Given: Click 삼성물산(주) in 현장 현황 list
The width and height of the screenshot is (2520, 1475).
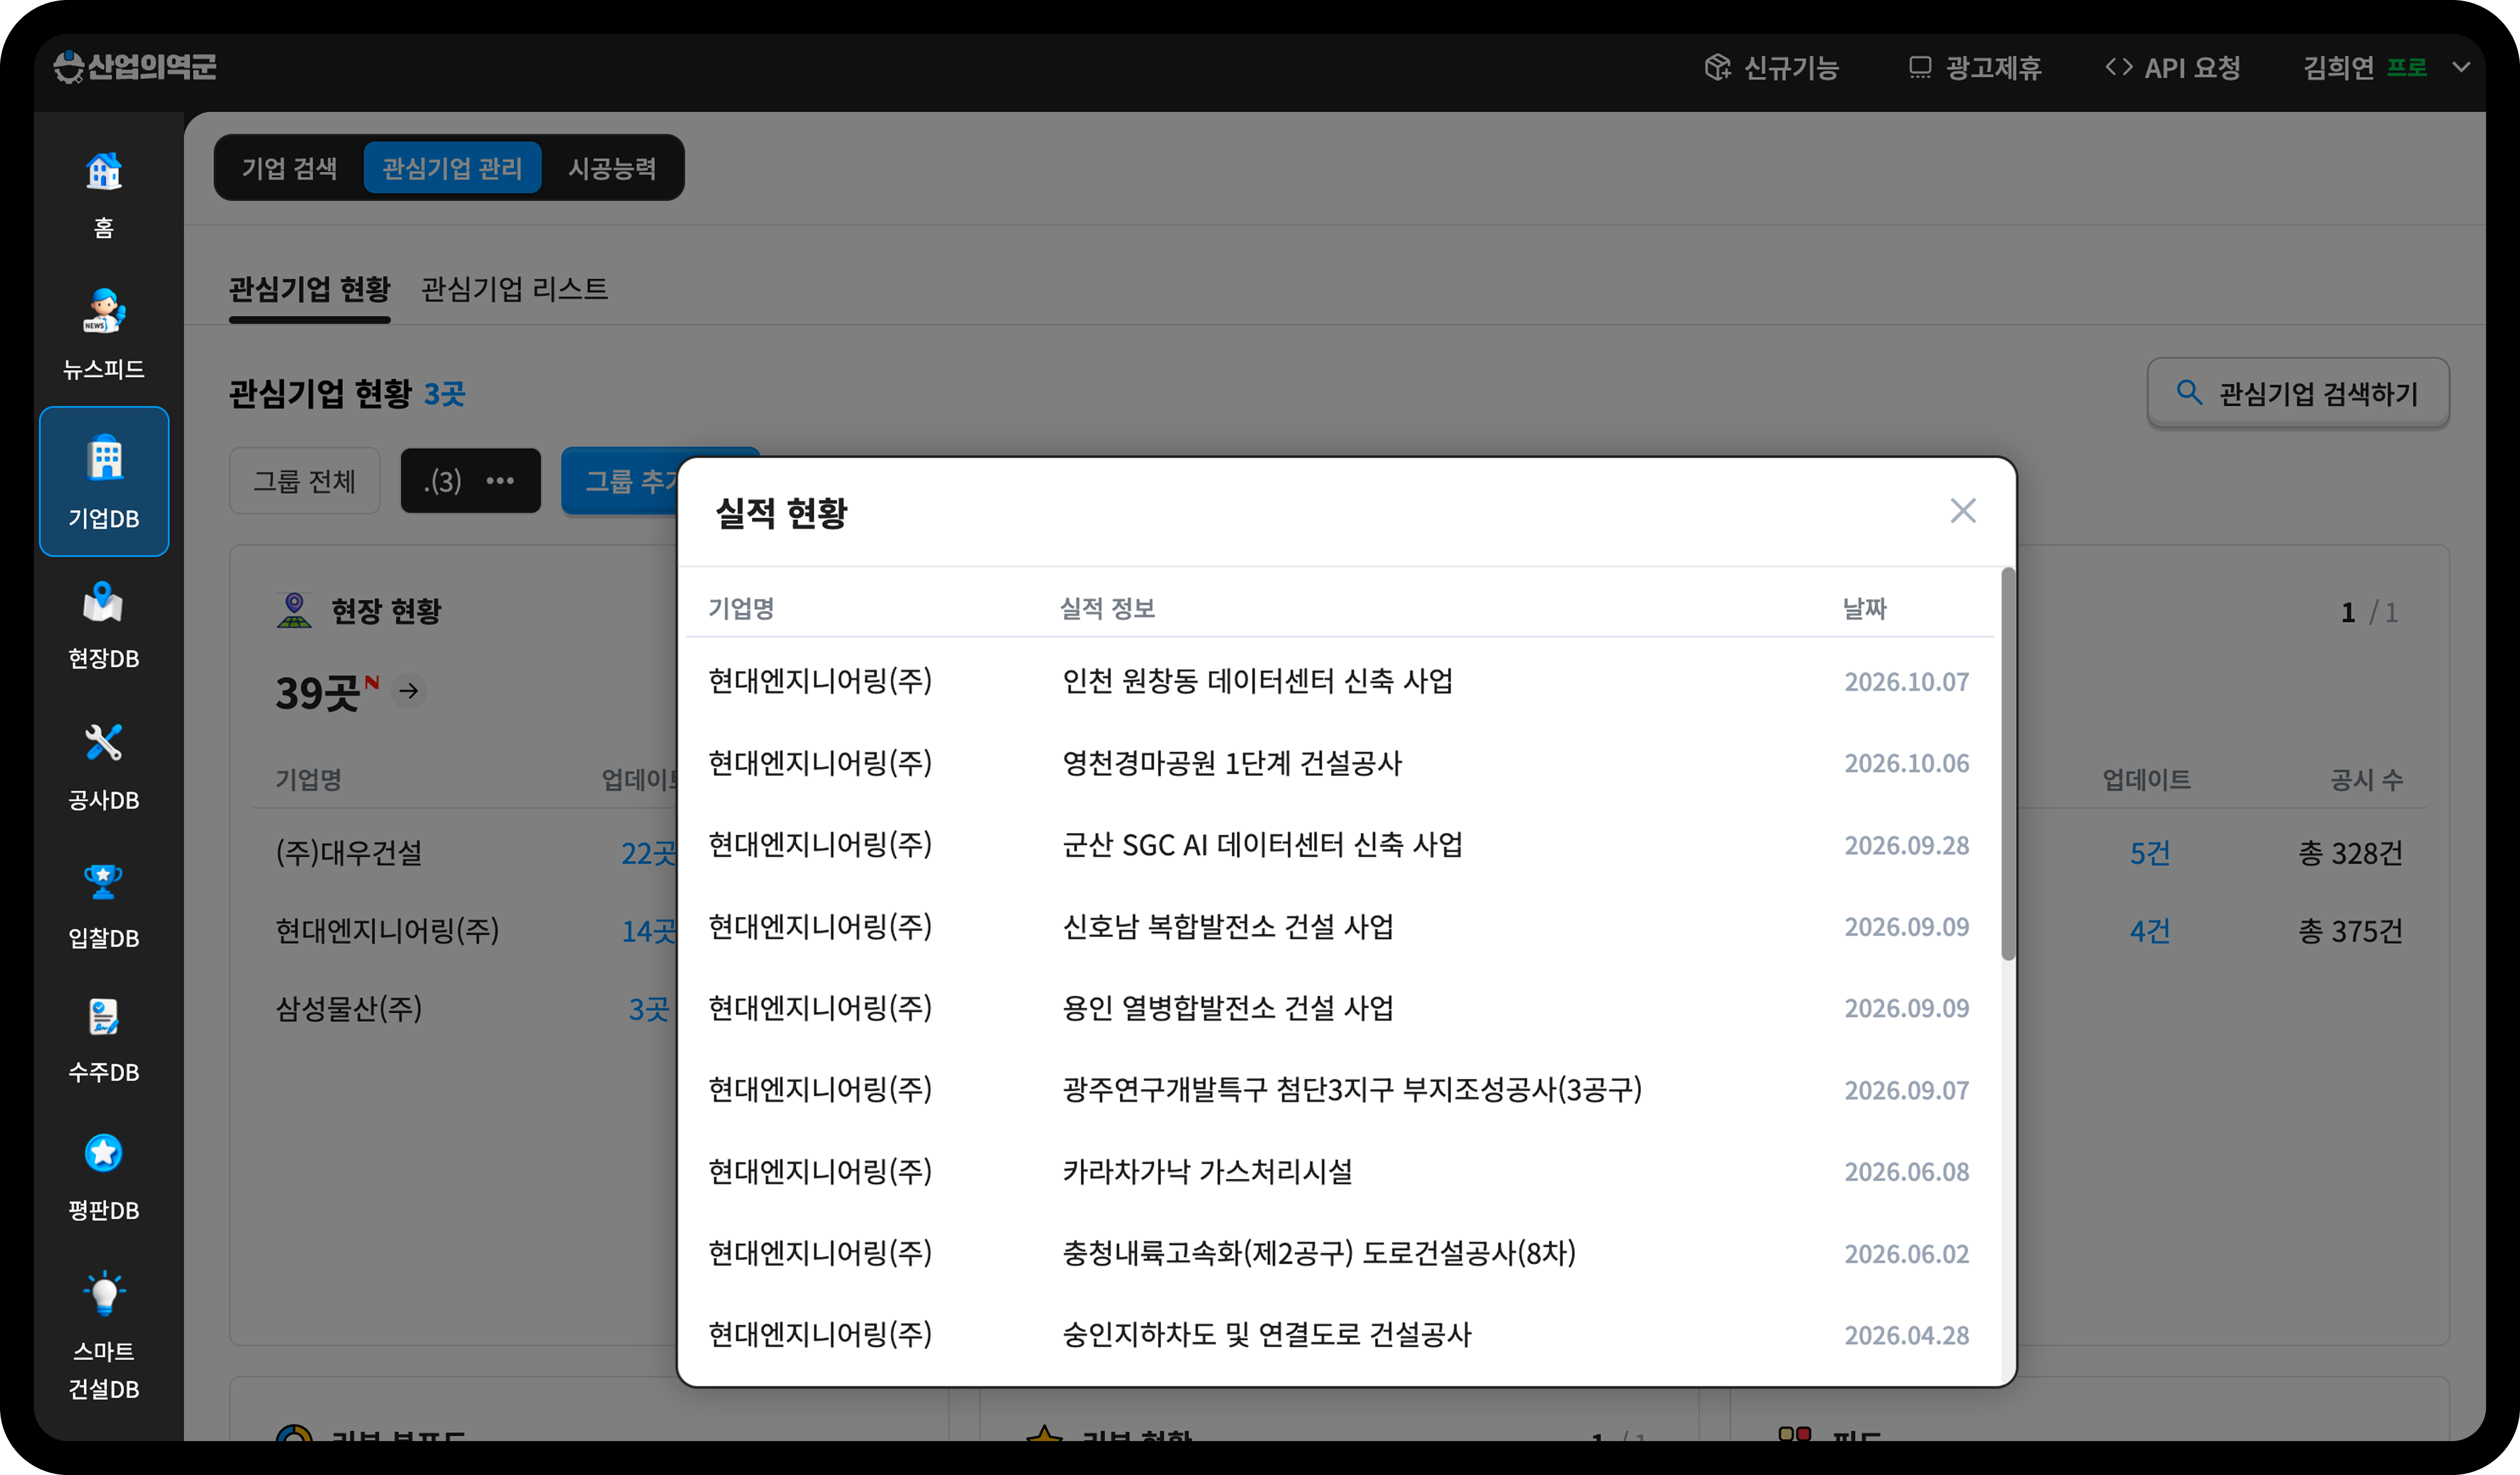Looking at the screenshot, I should pyautogui.click(x=349, y=1009).
